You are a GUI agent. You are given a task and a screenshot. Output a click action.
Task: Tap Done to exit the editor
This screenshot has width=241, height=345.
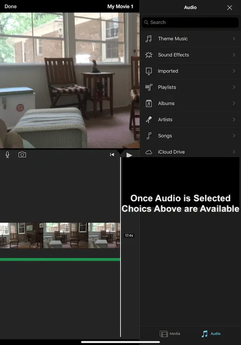pos(10,6)
